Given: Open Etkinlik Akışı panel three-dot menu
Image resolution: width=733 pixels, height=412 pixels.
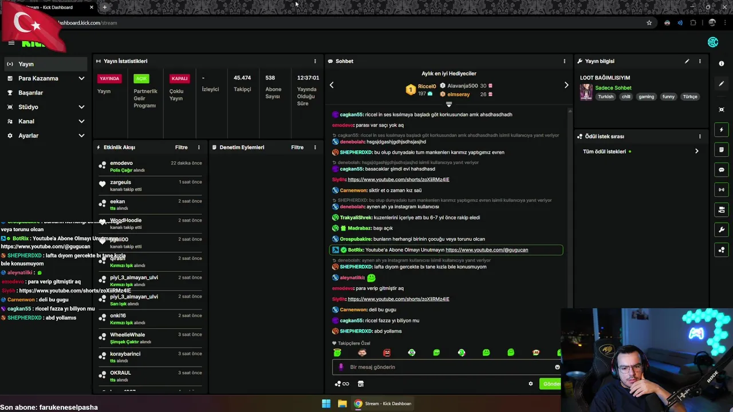Looking at the screenshot, I should pos(199,147).
